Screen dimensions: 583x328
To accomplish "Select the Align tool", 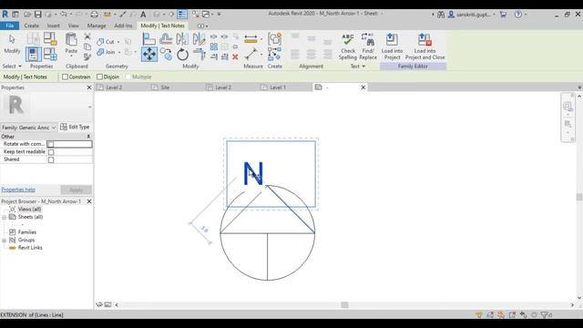I will pyautogui.click(x=149, y=38).
